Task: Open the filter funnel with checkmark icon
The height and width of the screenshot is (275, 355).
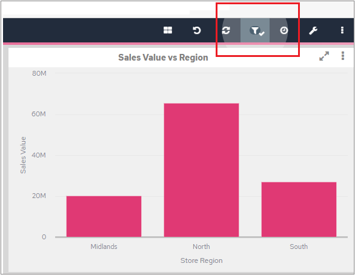Action: [x=257, y=31]
